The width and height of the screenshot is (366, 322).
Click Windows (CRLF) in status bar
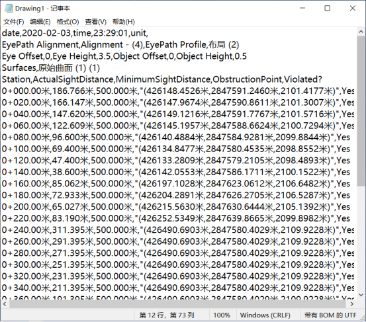265,315
